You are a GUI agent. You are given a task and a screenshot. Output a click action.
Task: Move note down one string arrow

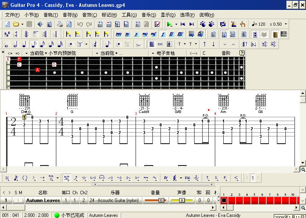coord(213,44)
